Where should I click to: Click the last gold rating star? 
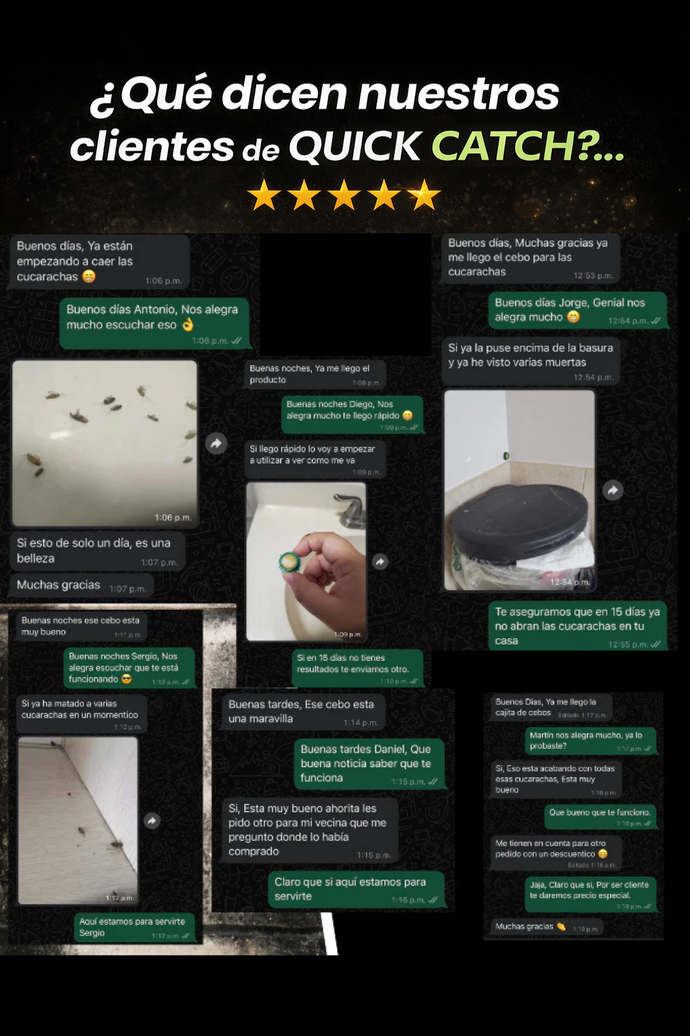click(425, 195)
